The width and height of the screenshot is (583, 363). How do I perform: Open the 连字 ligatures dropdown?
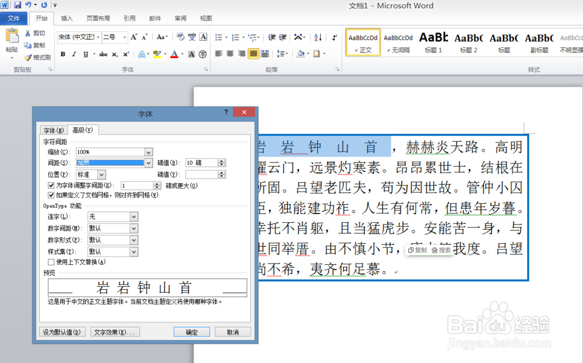(134, 217)
